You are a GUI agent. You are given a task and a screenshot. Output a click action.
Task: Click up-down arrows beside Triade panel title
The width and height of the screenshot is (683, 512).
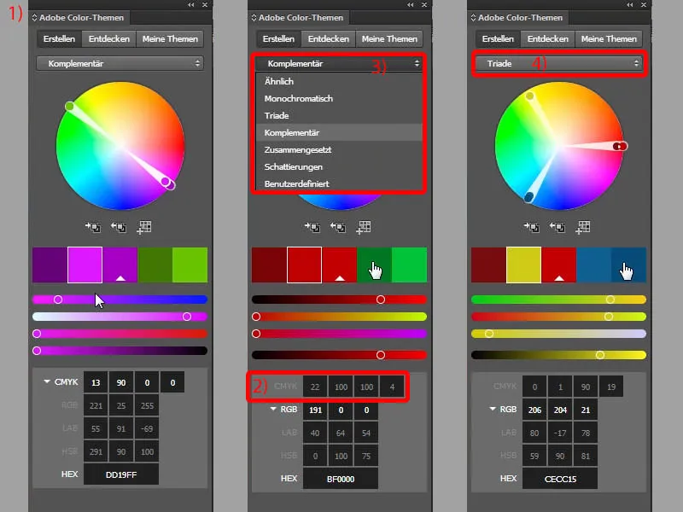pos(473,18)
